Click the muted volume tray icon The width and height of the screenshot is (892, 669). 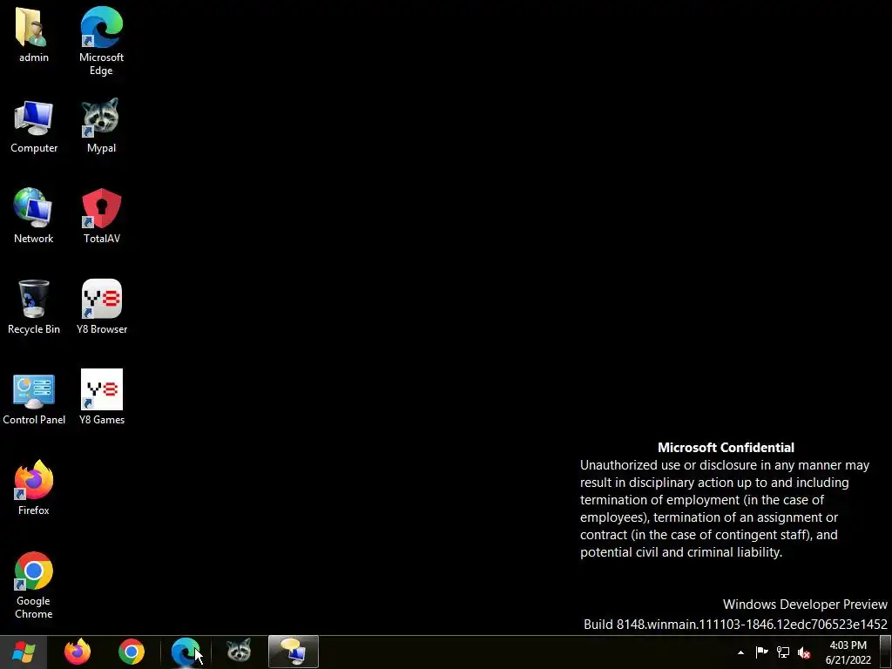(804, 652)
